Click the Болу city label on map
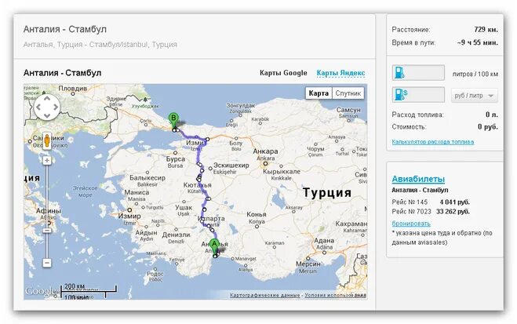The height and width of the screenshot is (324, 517). 236,143
